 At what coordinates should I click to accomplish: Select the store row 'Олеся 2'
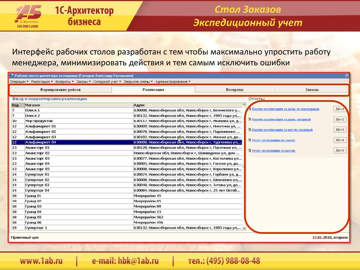coord(127,116)
